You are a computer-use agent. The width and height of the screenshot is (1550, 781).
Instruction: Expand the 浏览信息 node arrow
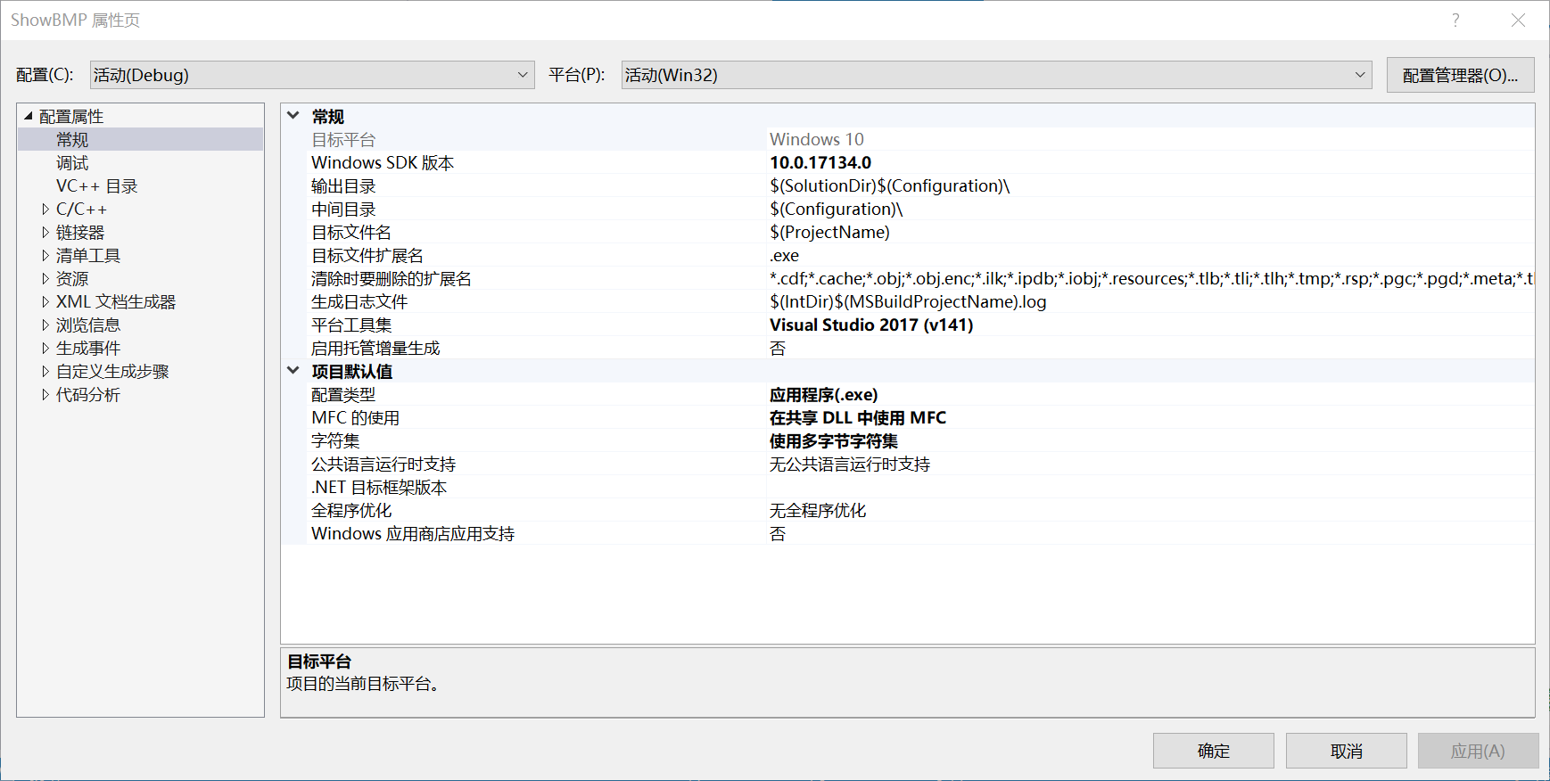45,325
